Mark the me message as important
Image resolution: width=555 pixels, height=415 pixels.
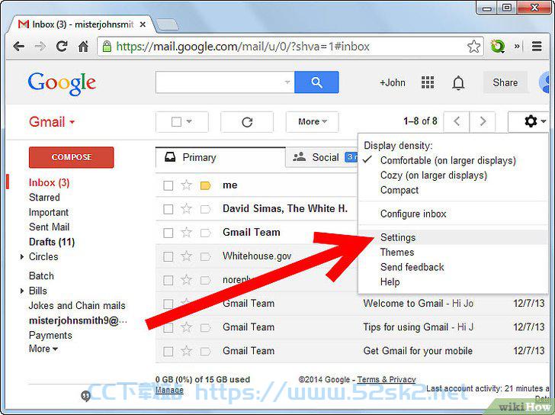(206, 185)
